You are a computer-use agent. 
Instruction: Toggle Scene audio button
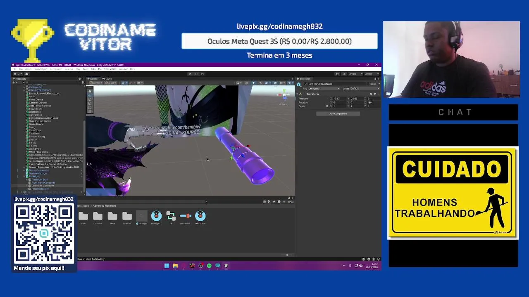coord(260,83)
